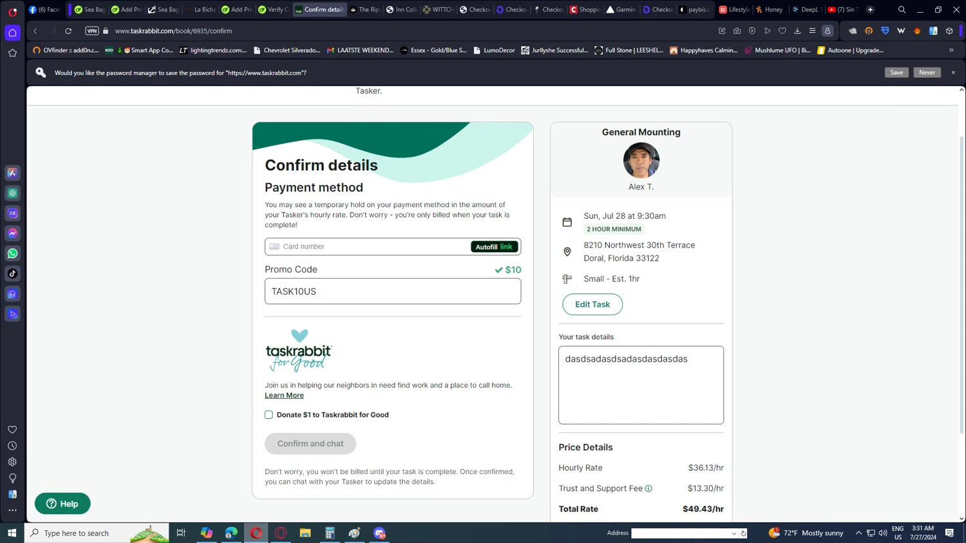Open the profile icon in the toolbar

tap(828, 31)
